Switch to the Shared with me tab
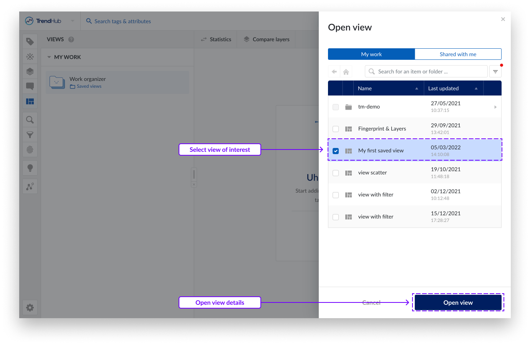The image size is (530, 345). coord(458,54)
